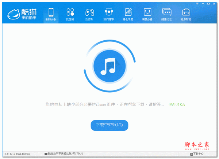Open 找应用 apps section

(70, 14)
